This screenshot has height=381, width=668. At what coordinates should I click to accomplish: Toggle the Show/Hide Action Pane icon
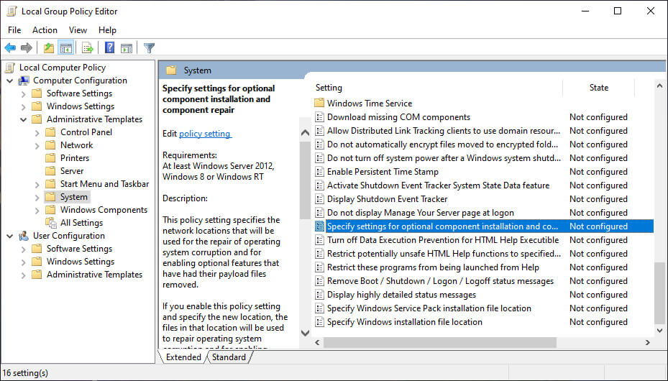click(127, 48)
